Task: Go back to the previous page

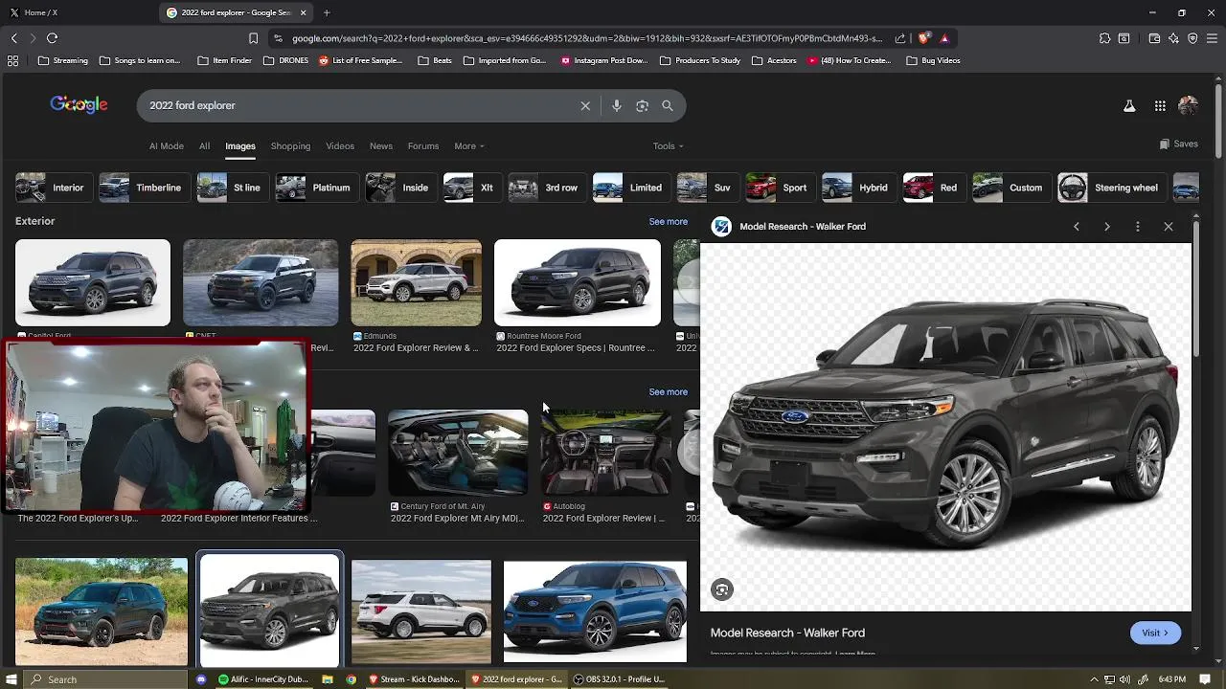Action: click(14, 38)
